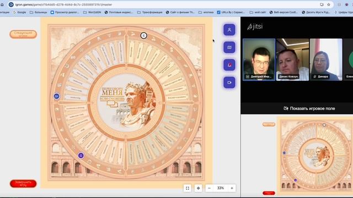Click Показать игровое поле button
The height and width of the screenshot is (198, 353).
(x=309, y=108)
